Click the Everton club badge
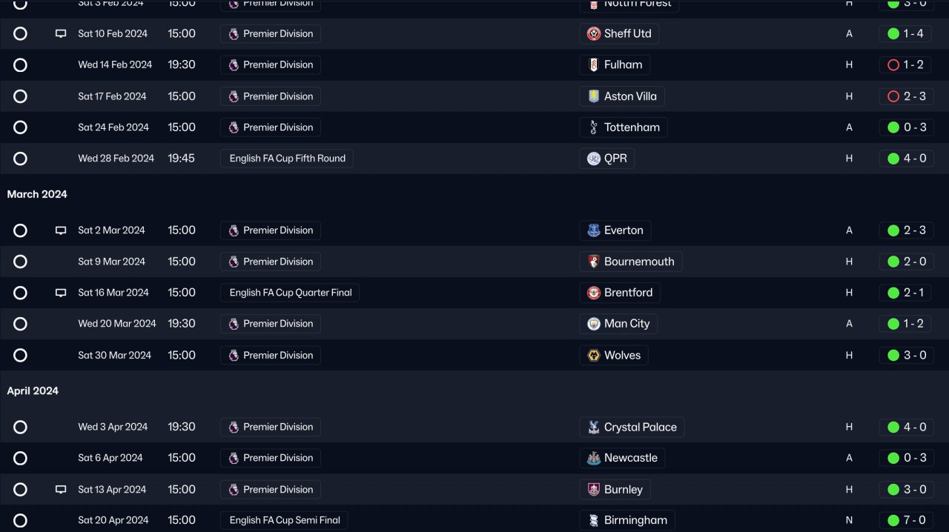The height and width of the screenshot is (532, 949). click(594, 230)
